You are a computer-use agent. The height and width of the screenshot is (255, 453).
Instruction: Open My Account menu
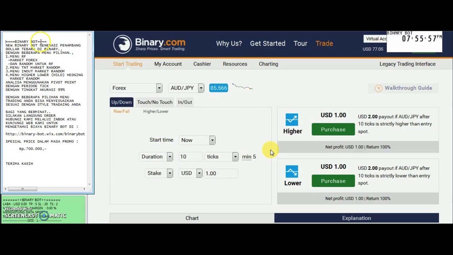pyautogui.click(x=168, y=64)
